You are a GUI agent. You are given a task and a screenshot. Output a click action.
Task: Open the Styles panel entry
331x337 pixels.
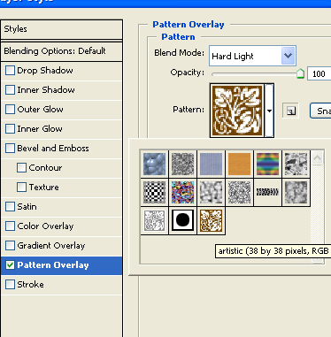tap(62, 29)
